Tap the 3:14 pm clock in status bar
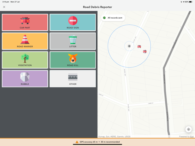 6,2
